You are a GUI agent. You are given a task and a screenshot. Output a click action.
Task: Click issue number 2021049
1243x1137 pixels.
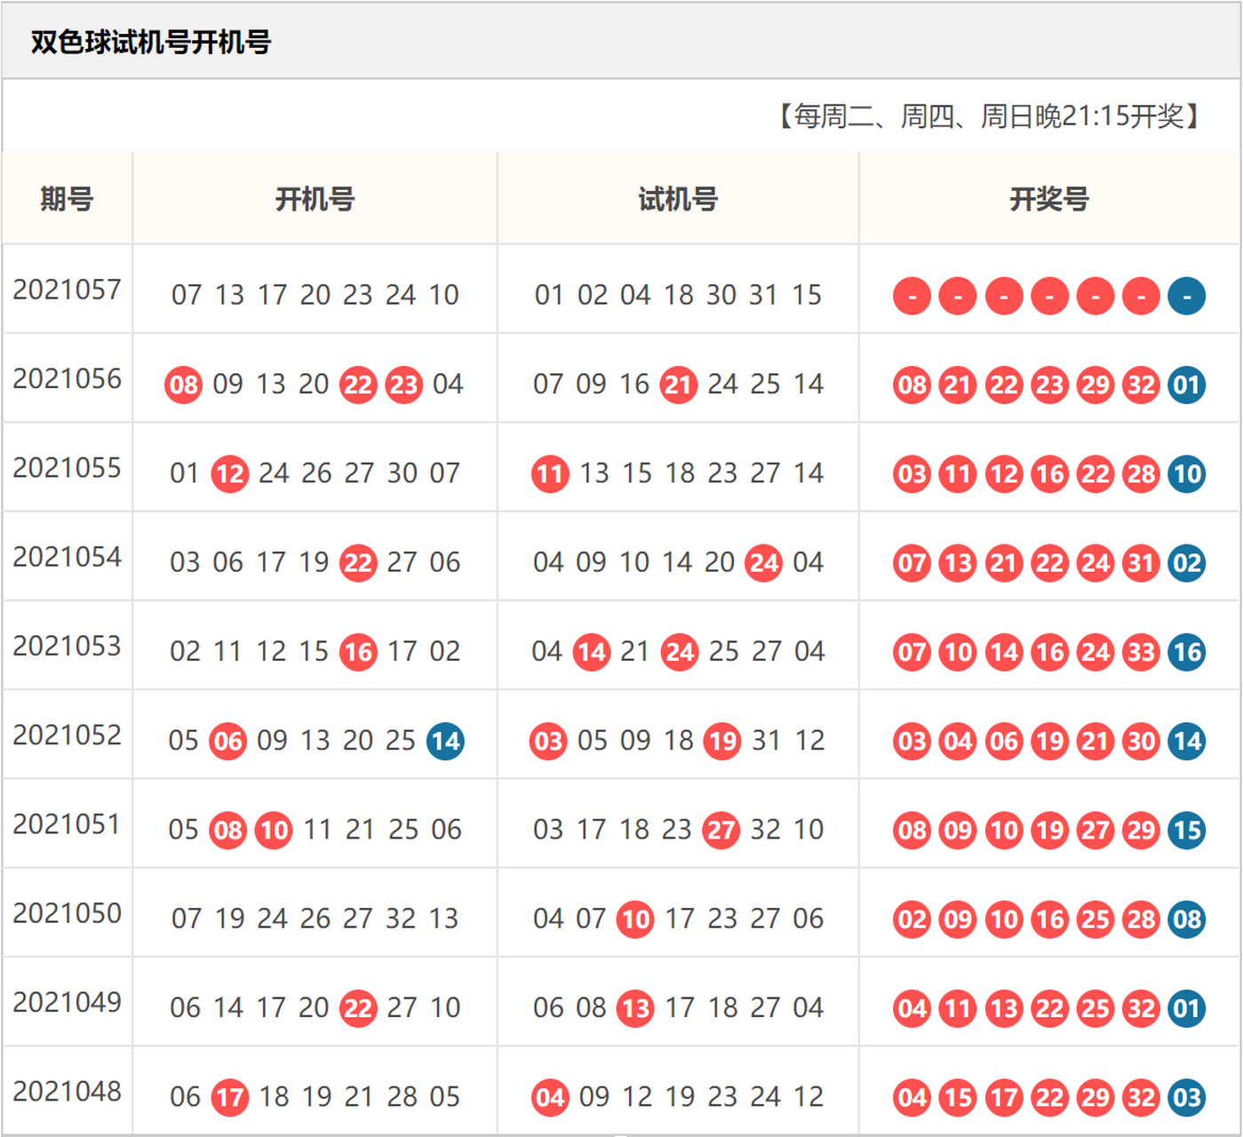click(x=67, y=1002)
